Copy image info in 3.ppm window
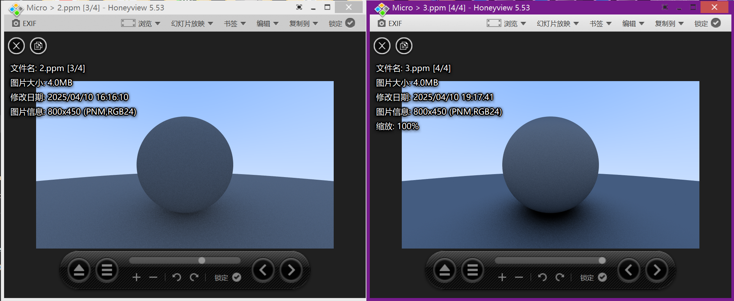 pyautogui.click(x=404, y=46)
